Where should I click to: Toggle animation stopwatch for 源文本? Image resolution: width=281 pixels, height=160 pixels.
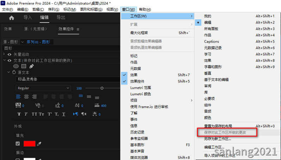(x=14, y=72)
